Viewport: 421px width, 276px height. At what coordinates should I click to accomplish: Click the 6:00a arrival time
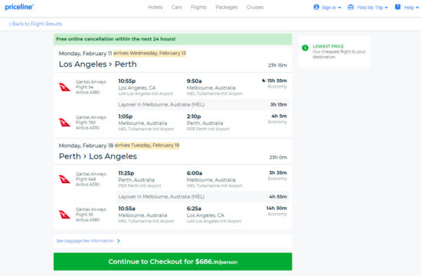[x=194, y=173]
